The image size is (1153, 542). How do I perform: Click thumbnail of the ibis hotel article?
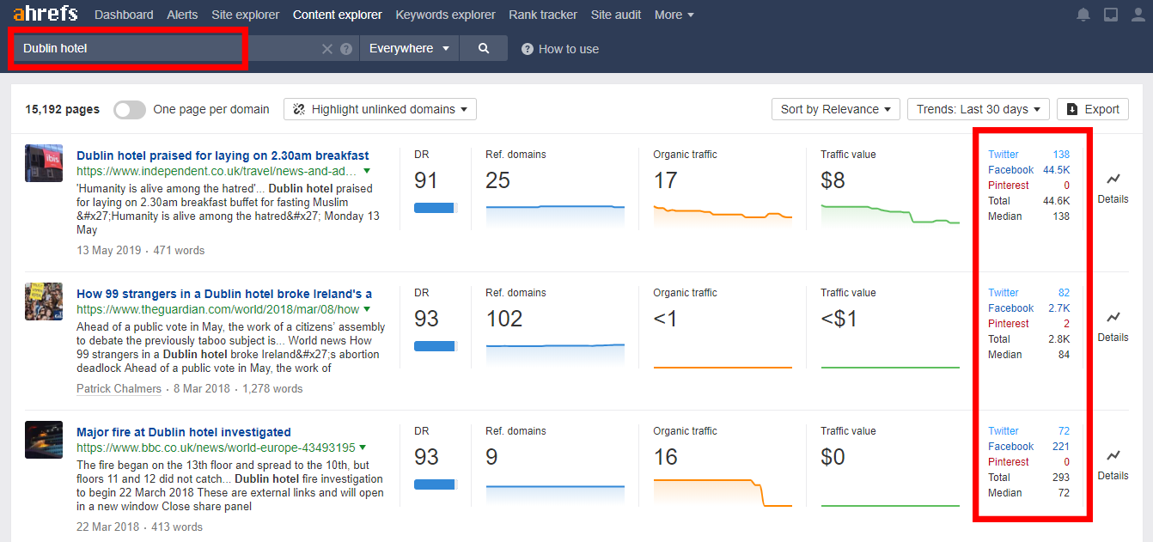pyautogui.click(x=44, y=163)
